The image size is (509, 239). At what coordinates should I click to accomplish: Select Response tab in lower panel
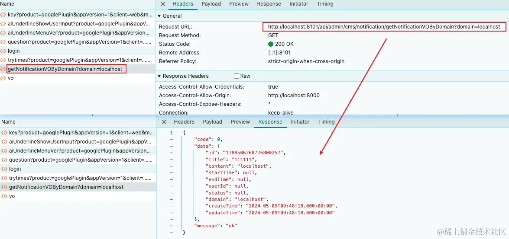(x=270, y=122)
